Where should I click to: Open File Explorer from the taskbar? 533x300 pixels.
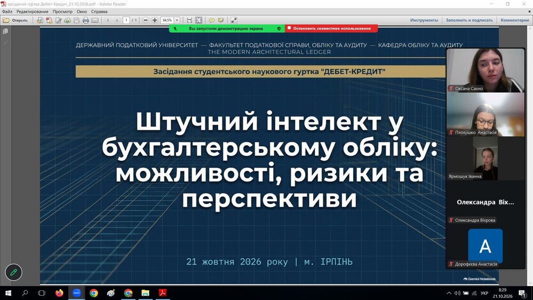tap(146, 293)
